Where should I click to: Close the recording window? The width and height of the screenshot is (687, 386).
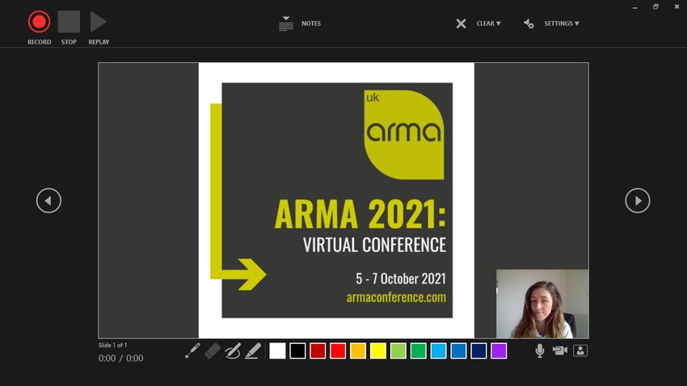point(676,7)
